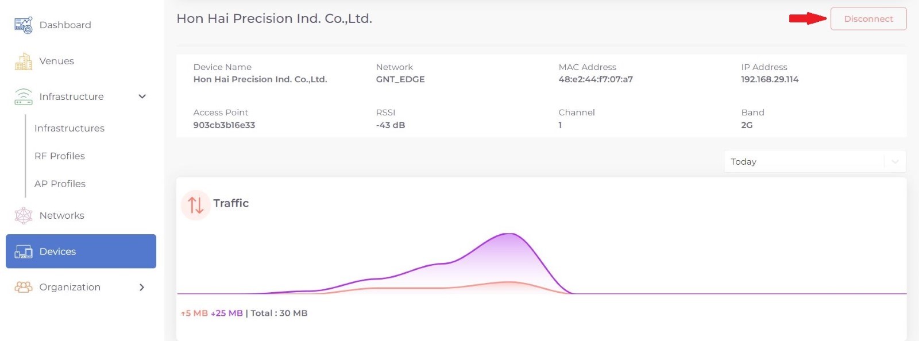Viewport: 919px width, 341px height.
Task: Click the Dashboard icon in sidebar
Action: click(x=23, y=25)
